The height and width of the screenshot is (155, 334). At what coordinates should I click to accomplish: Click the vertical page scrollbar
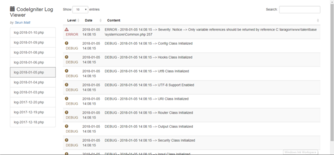pos(332,72)
